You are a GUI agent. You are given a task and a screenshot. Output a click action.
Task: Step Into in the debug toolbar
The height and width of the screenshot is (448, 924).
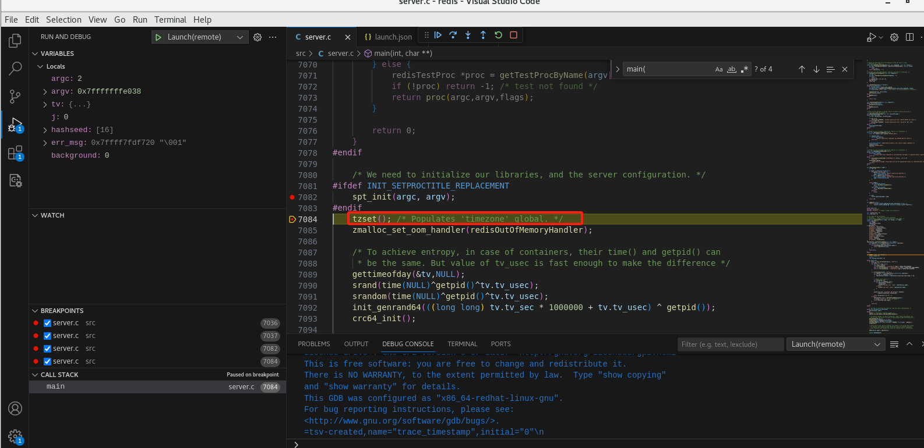[x=468, y=35]
